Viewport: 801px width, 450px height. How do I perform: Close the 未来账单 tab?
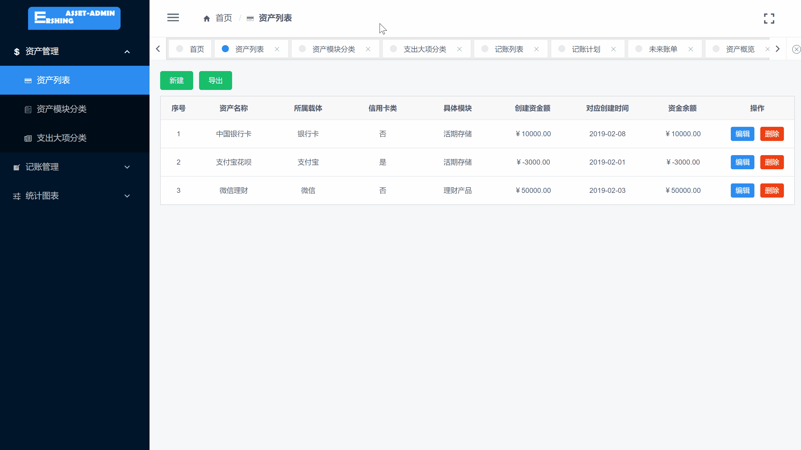690,49
